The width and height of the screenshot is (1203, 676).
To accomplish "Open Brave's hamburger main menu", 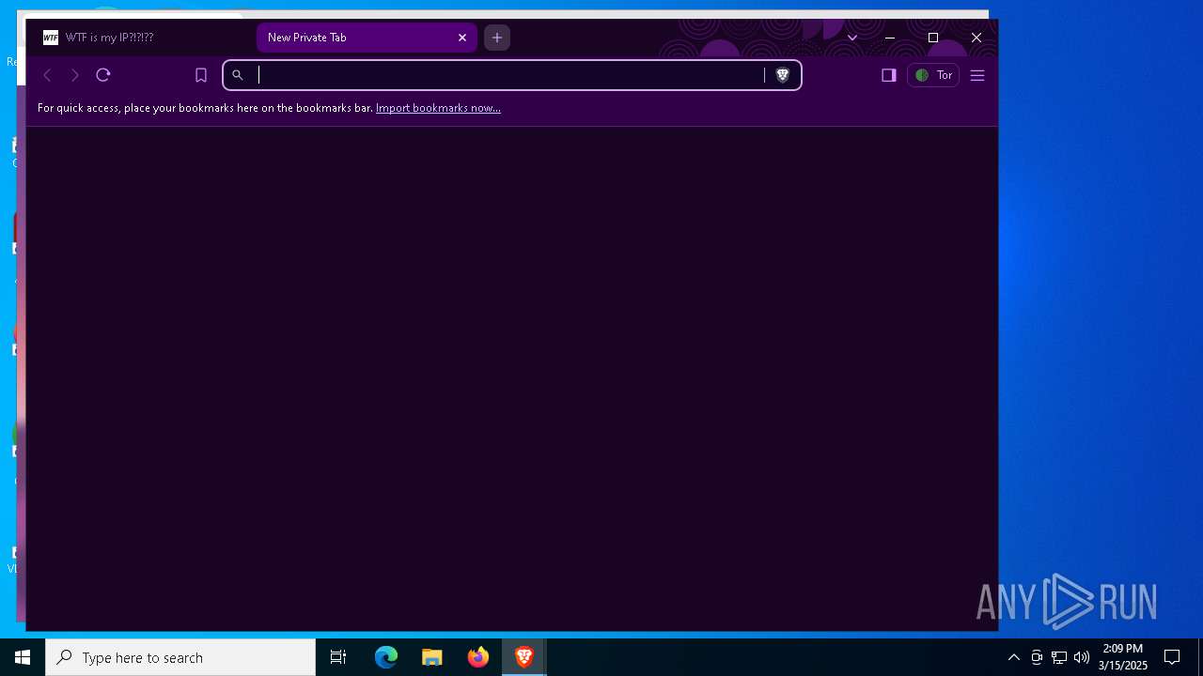I will point(977,75).
